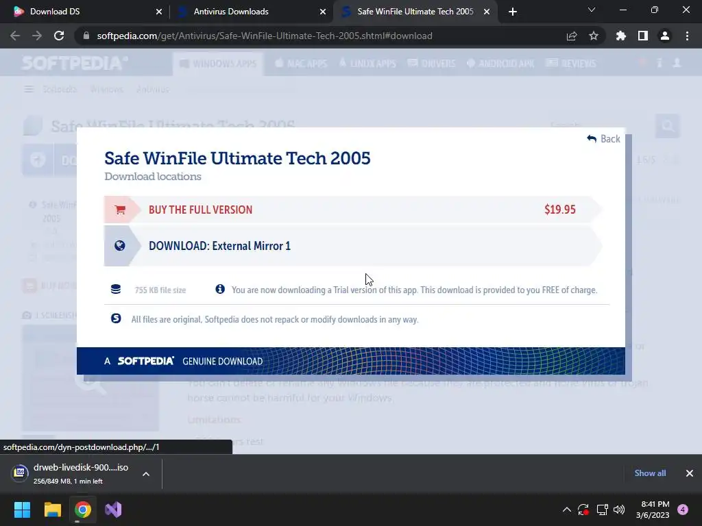The height and width of the screenshot is (526, 702).
Task: Click the Softpedia user account icon
Action: 677,63
